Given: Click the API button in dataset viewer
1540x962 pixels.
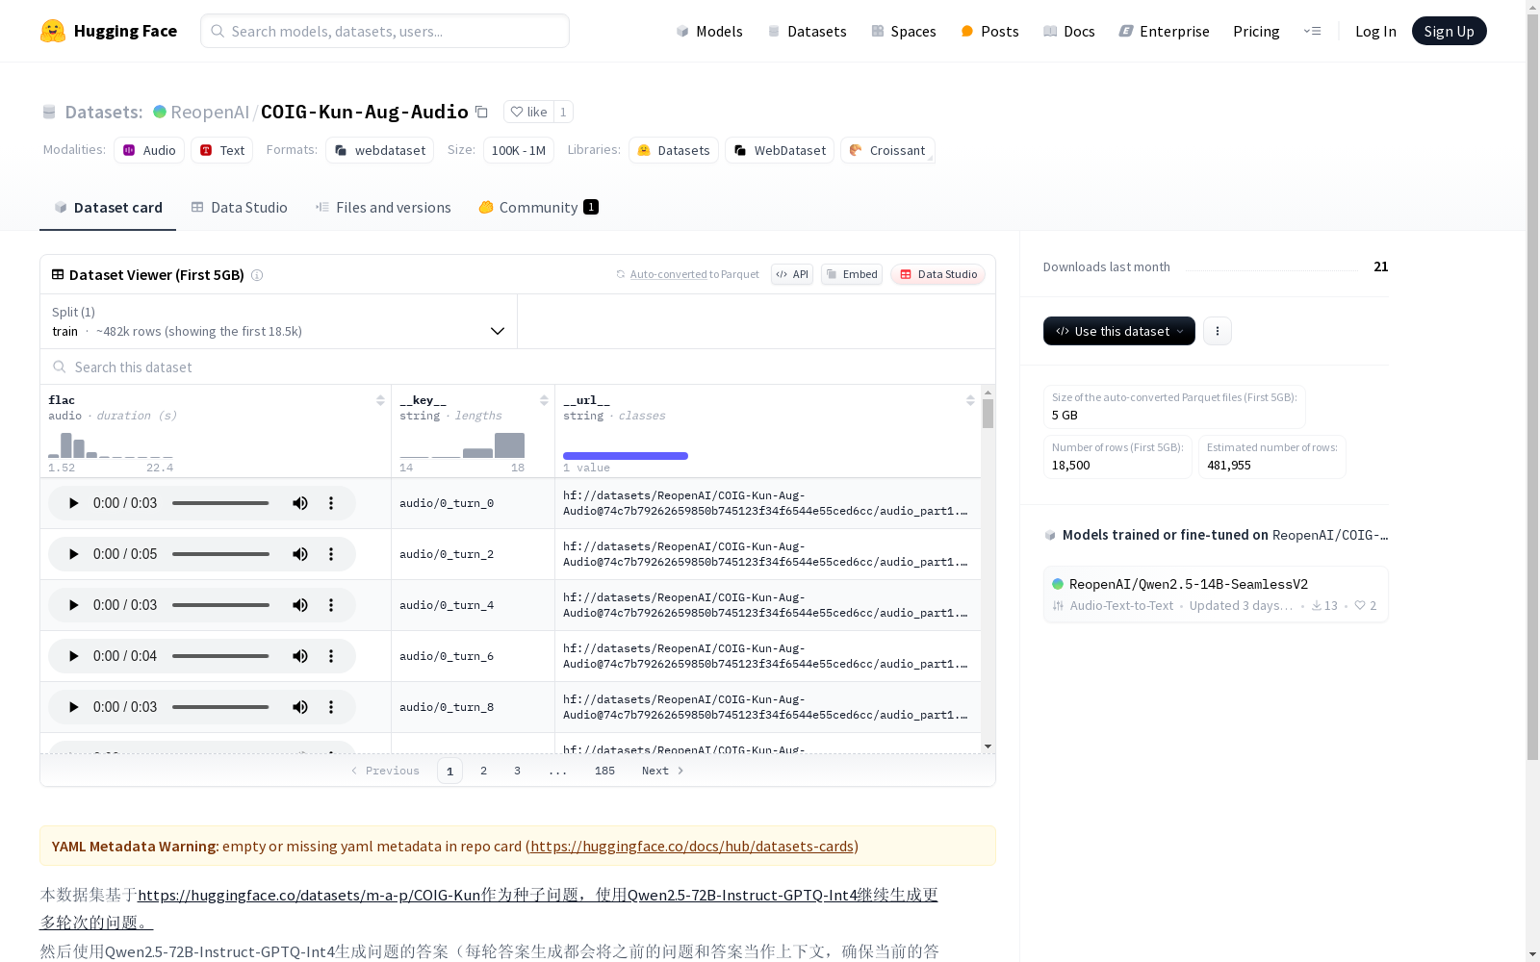Looking at the screenshot, I should tap(792, 274).
